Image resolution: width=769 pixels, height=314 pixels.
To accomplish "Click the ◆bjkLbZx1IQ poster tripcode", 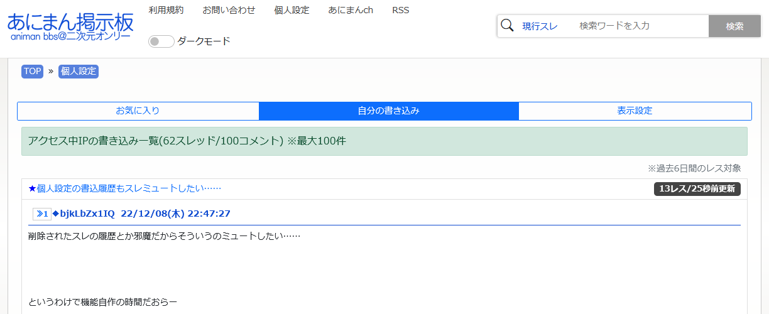I will 84,214.
